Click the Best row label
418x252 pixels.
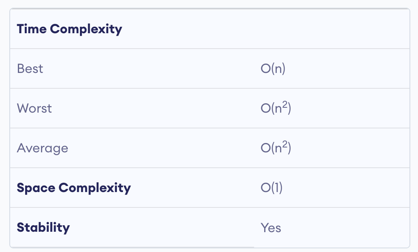[30, 68]
